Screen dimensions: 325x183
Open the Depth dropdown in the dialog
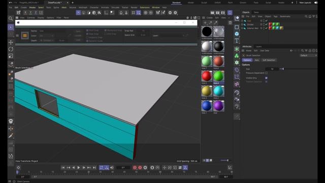47,41
